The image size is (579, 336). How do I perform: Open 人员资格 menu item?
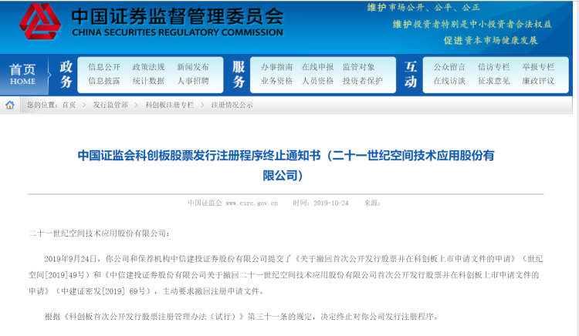317,81
